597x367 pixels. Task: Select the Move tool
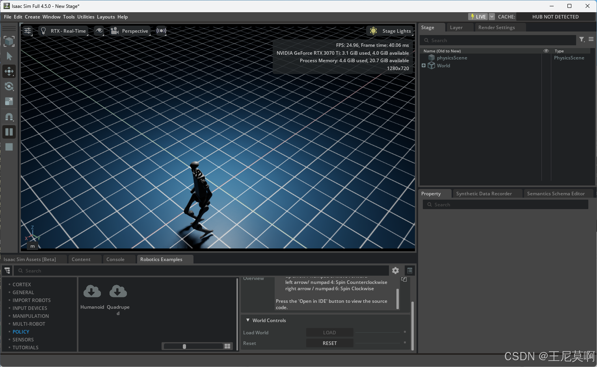coord(9,71)
